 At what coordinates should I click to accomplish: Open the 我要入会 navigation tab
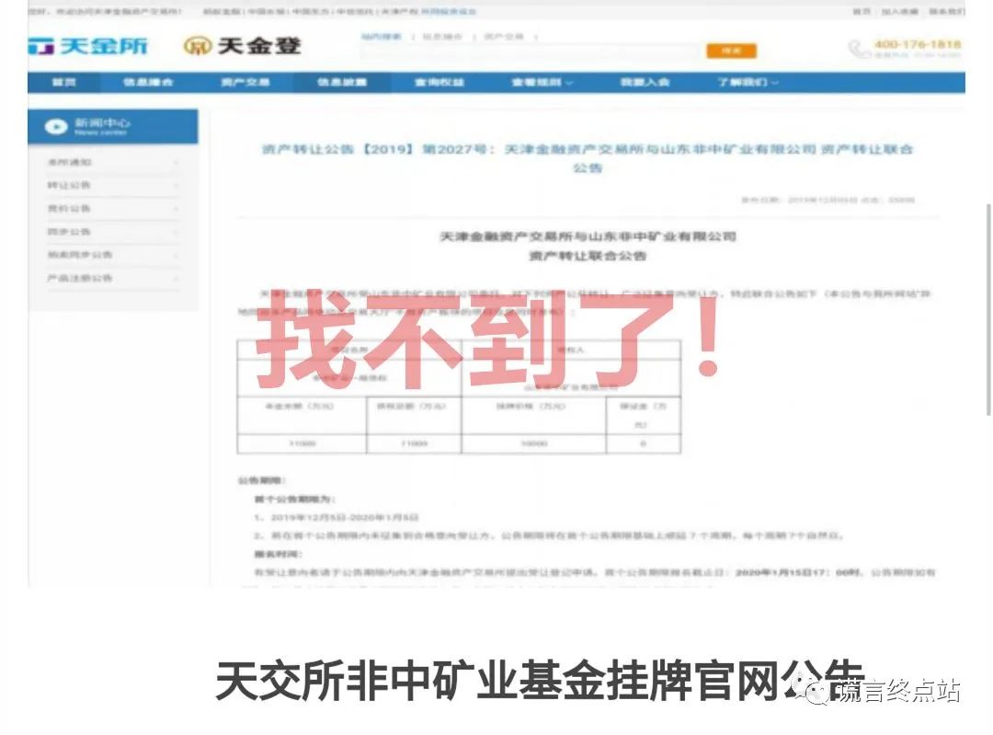[645, 83]
